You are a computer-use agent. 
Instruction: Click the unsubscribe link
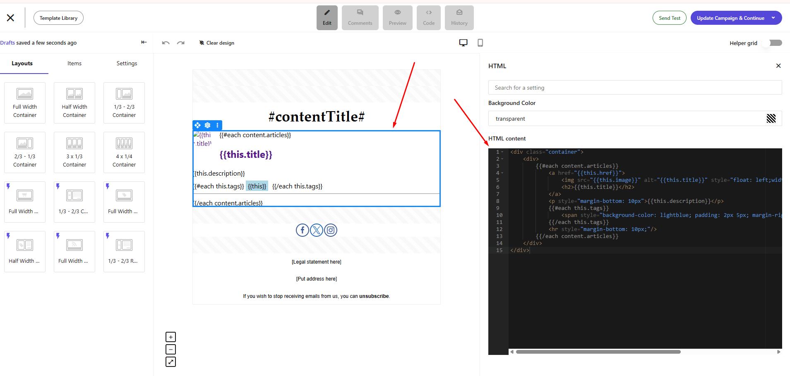tap(374, 296)
